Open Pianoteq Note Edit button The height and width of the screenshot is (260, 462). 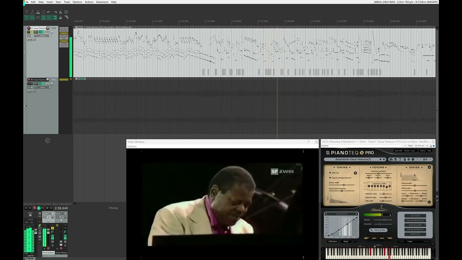(x=398, y=151)
